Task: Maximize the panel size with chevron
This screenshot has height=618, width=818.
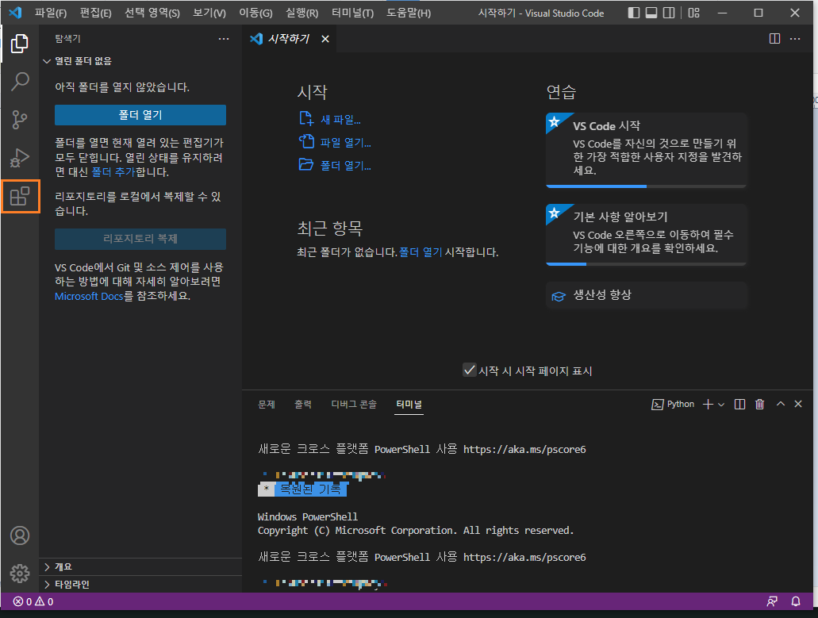Action: tap(781, 404)
